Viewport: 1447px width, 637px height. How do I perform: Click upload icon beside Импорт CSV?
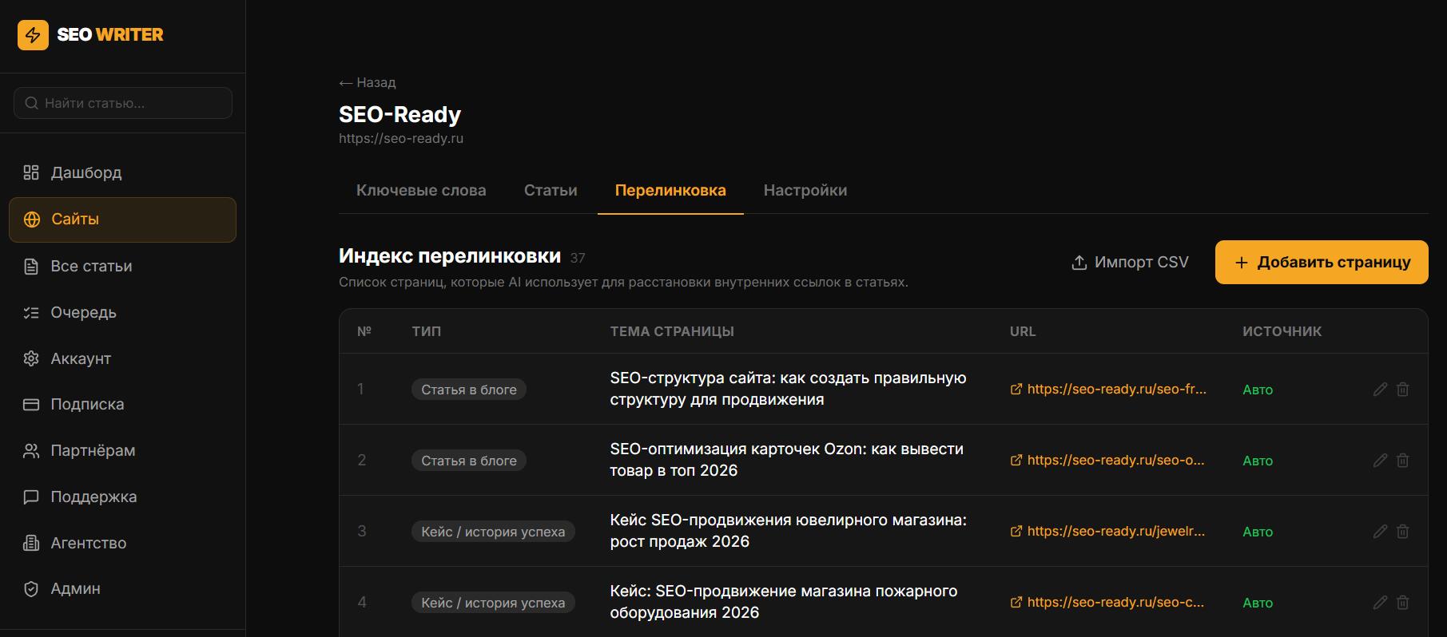pyautogui.click(x=1079, y=263)
